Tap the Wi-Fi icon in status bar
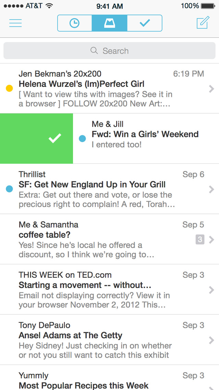 (x=49, y=6)
